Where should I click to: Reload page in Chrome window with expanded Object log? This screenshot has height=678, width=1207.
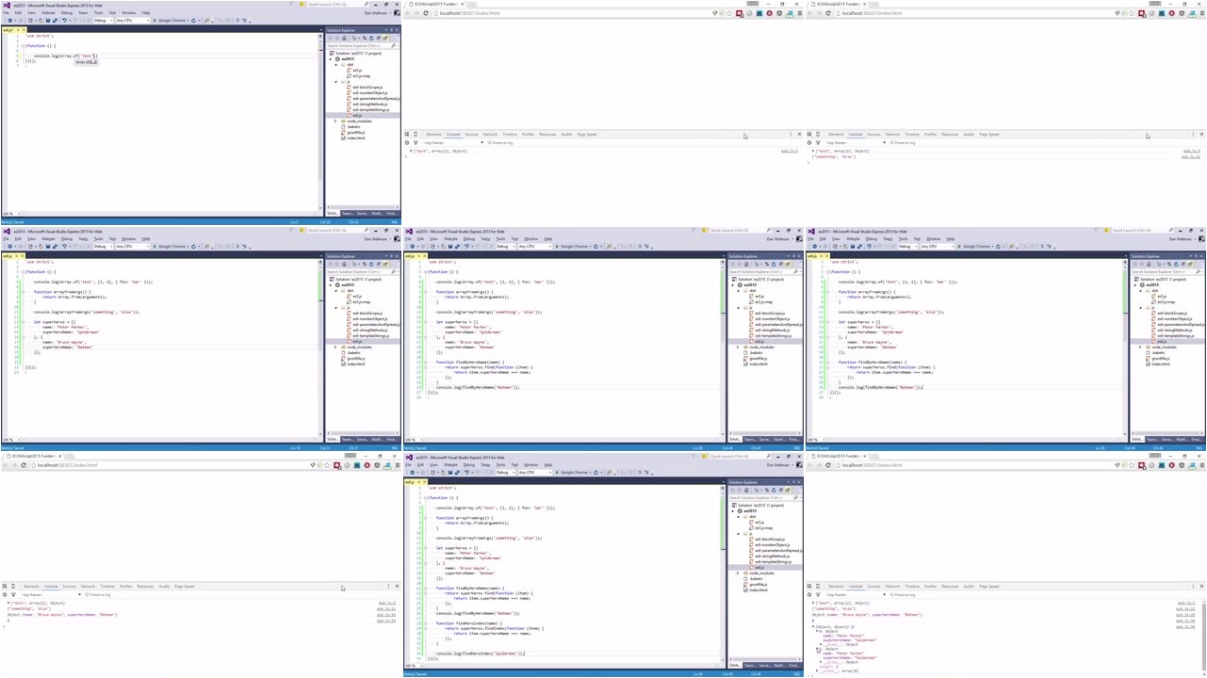point(827,465)
